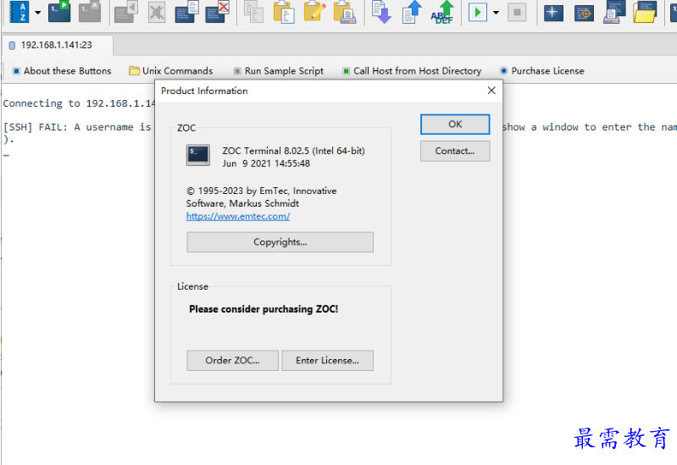Click the yellow folder open icon
This screenshot has width=677, height=465.
645,12
